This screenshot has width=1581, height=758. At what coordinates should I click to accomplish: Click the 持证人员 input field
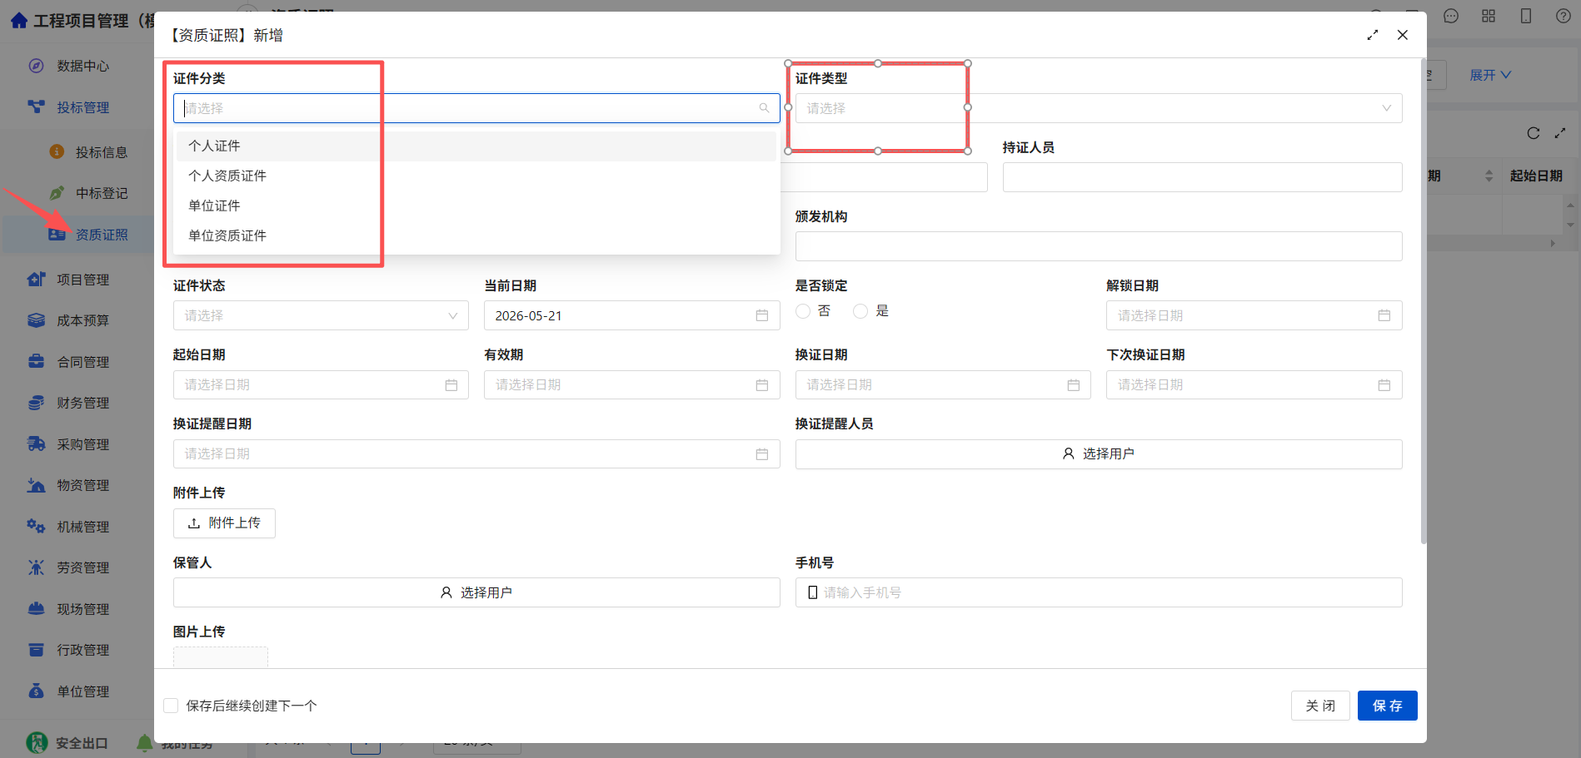click(x=1202, y=177)
